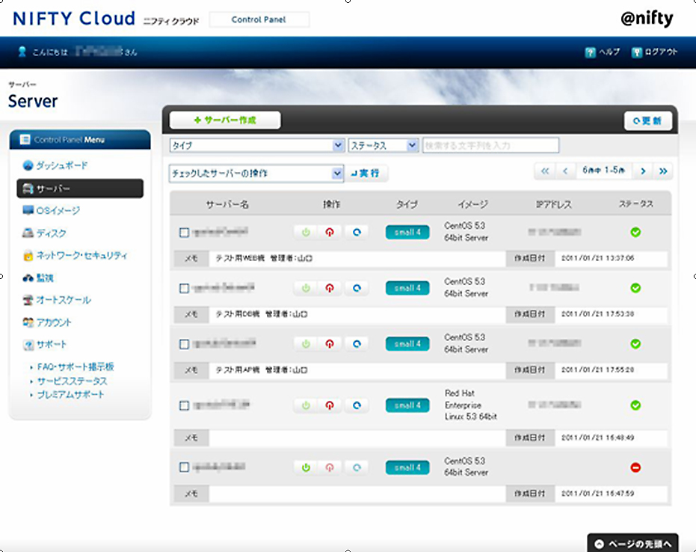
Task: Click the ログアウト logout icon
Action: [637, 52]
